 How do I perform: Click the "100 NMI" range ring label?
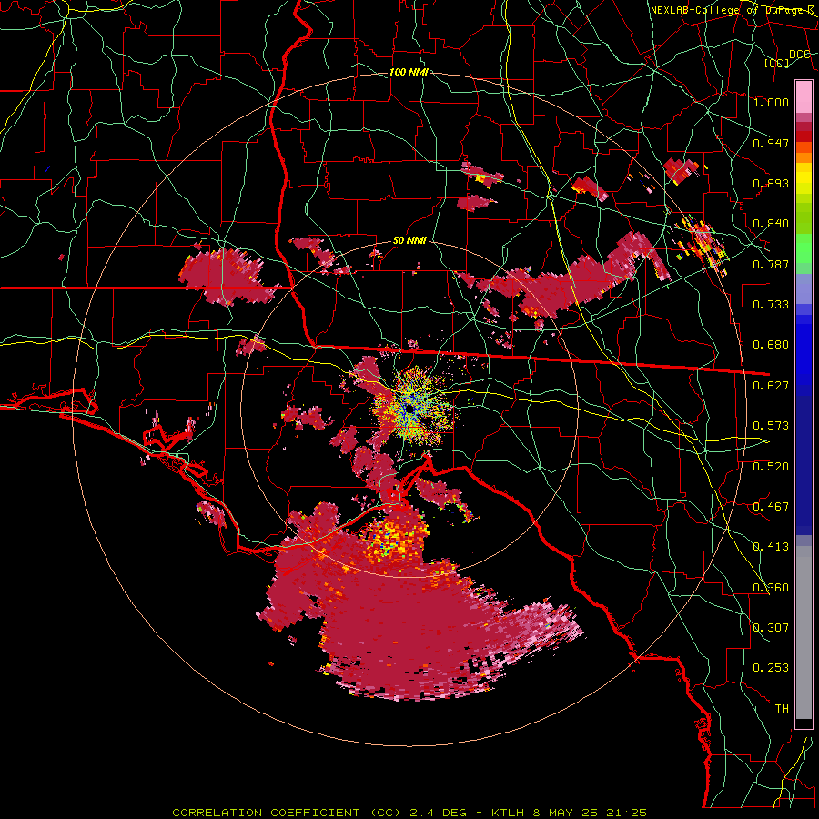pyautogui.click(x=409, y=72)
